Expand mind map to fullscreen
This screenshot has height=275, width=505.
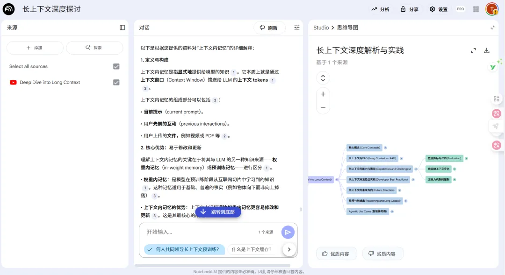[x=473, y=50]
